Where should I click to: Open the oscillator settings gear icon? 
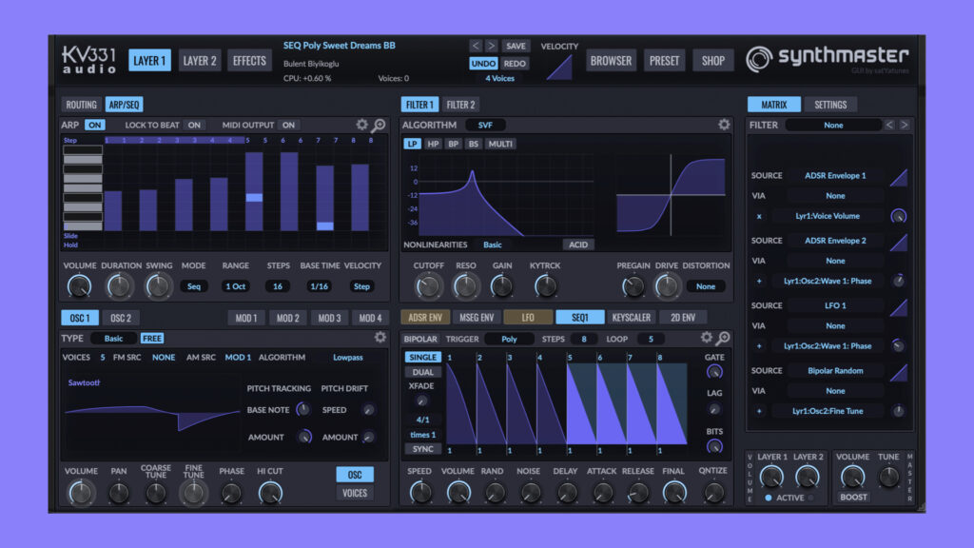(380, 338)
